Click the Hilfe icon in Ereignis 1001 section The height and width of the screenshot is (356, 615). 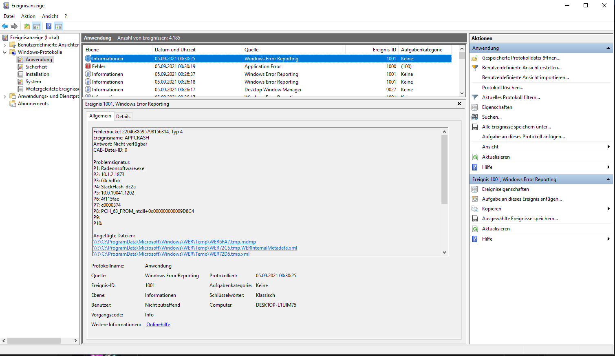(x=475, y=239)
